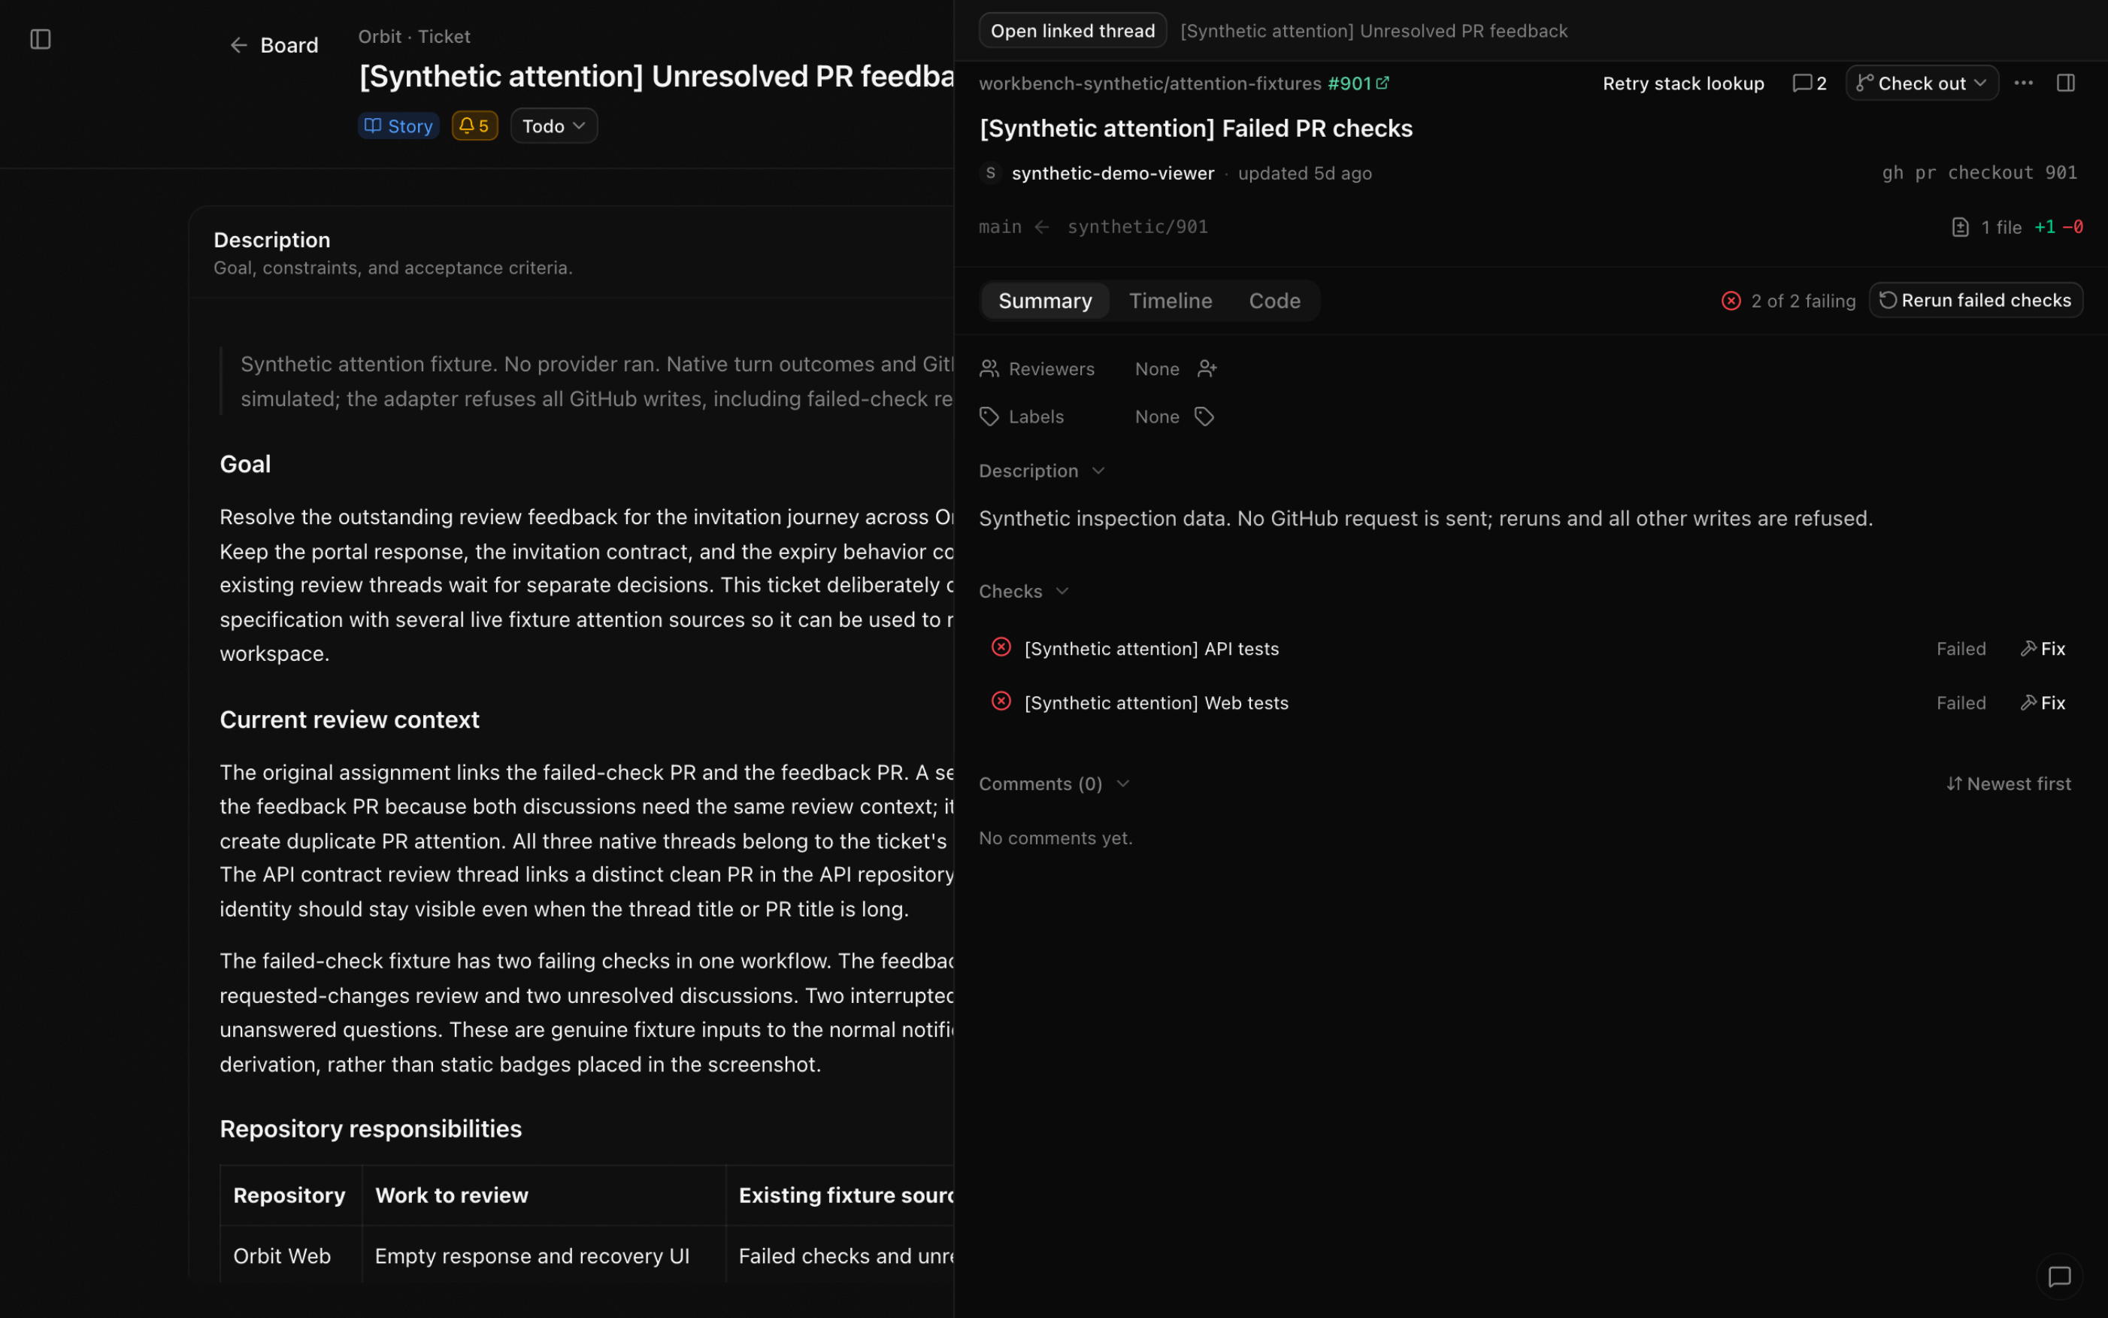The image size is (2108, 1318).
Task: Switch to the Summary tab
Action: pos(1045,301)
